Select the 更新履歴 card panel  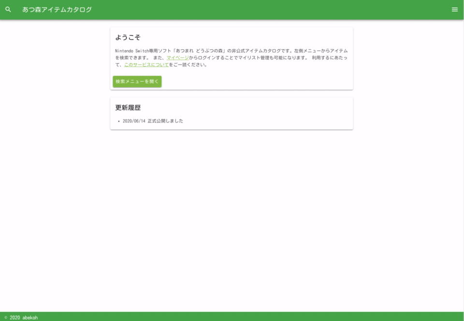click(x=232, y=113)
